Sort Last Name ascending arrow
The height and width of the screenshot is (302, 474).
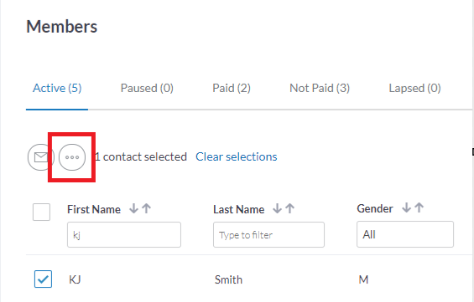pos(290,208)
